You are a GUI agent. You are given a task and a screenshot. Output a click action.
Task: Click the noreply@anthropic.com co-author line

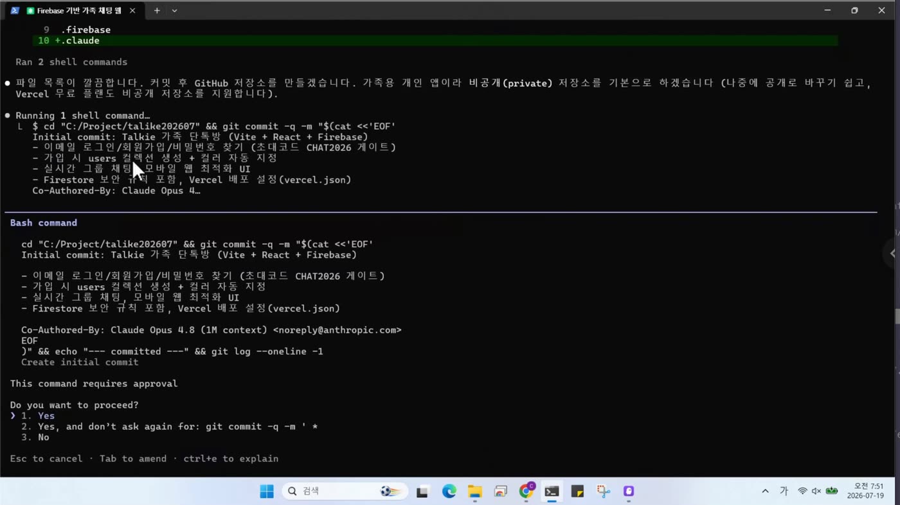212,330
